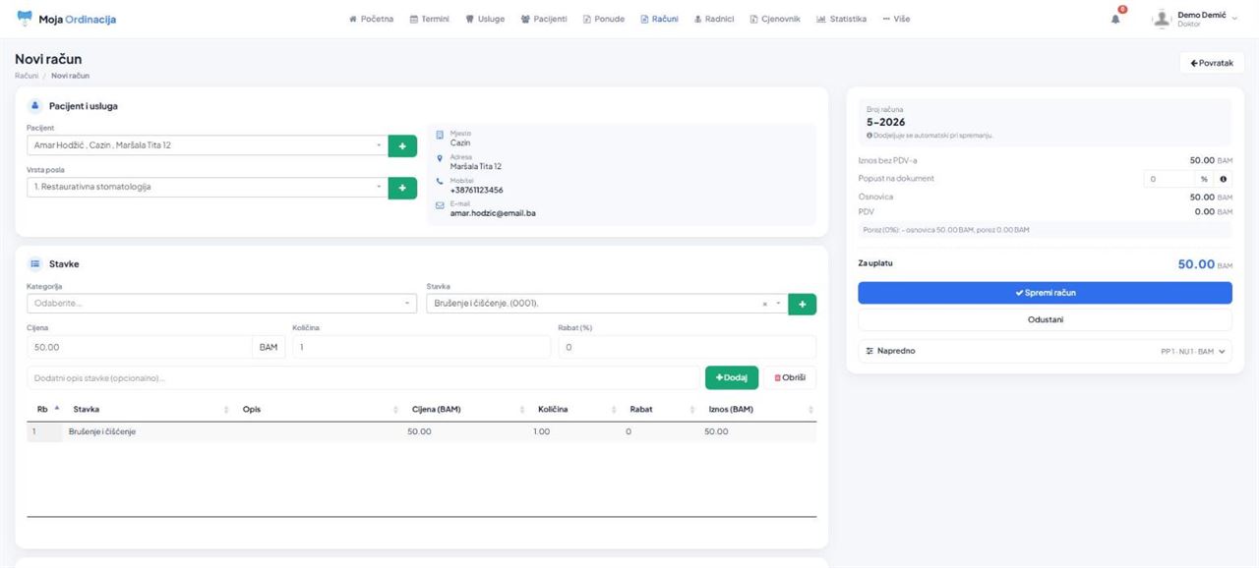Open the Ponude page

[x=604, y=19]
